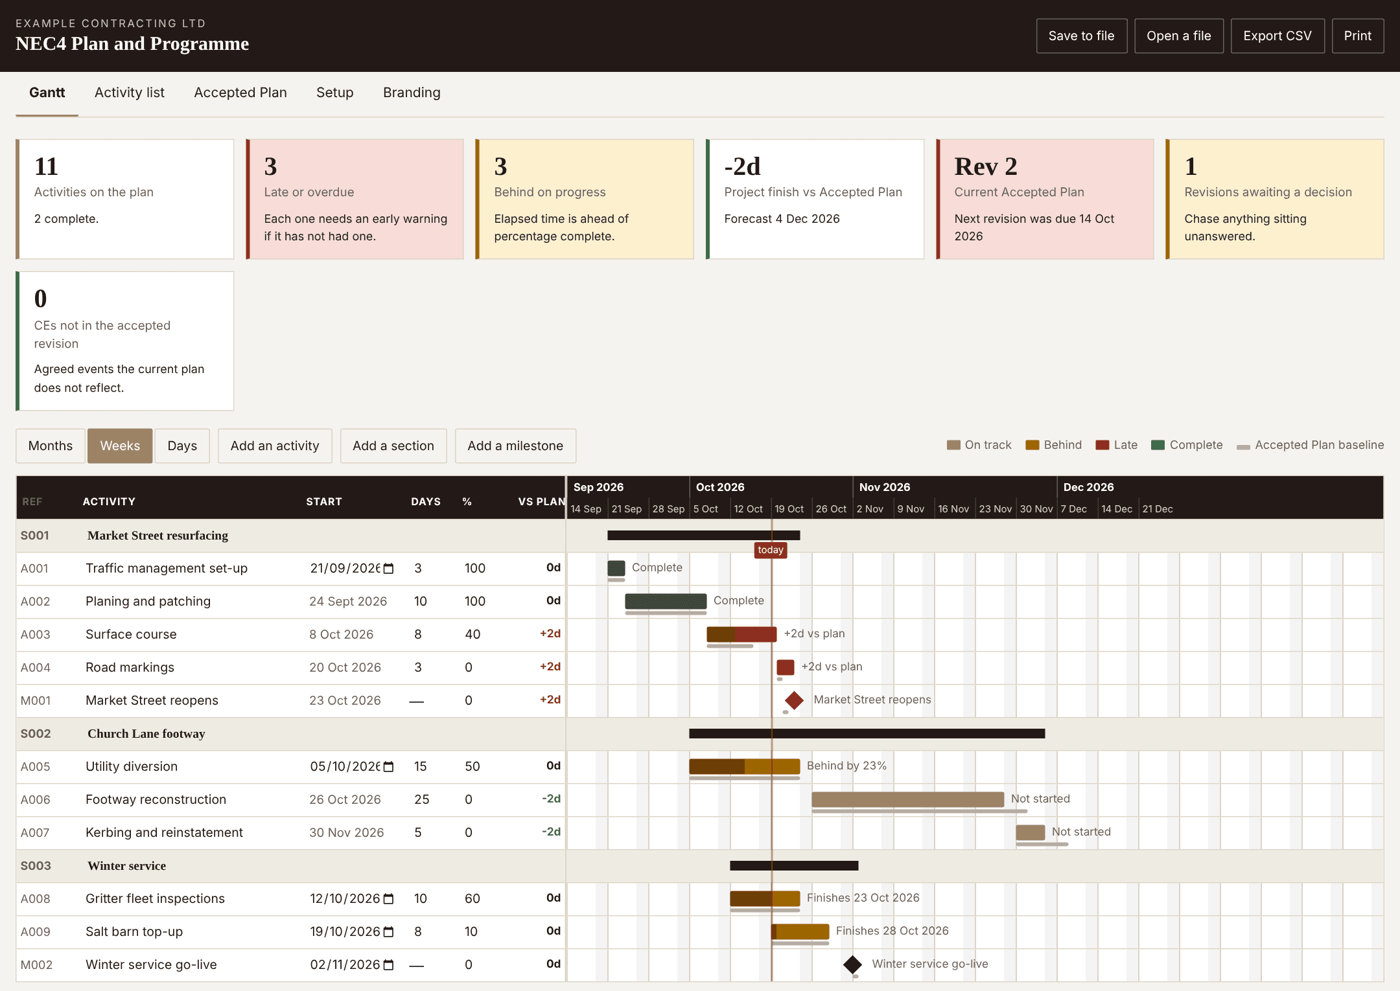Switch the timeline to Months view

[51, 446]
